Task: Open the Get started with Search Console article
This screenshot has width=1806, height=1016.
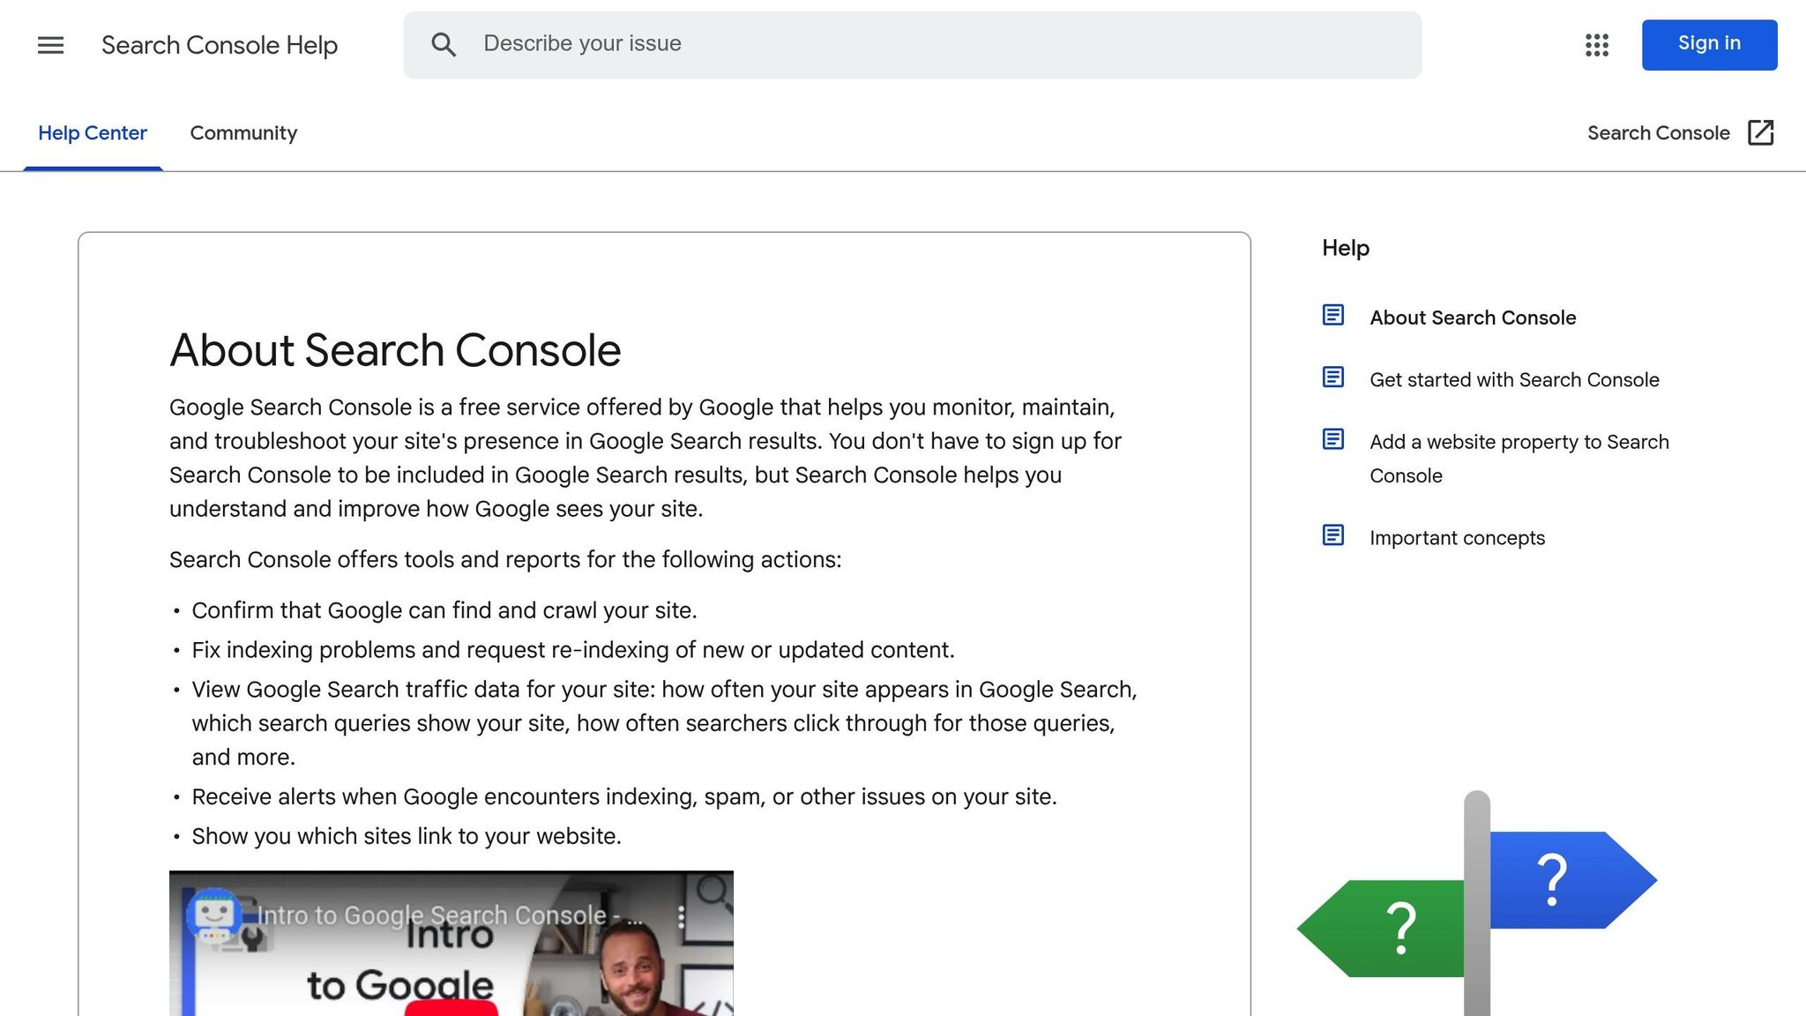Action: pos(1513,379)
